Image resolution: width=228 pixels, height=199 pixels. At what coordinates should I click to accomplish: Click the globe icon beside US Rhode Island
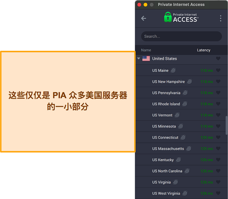185,104
